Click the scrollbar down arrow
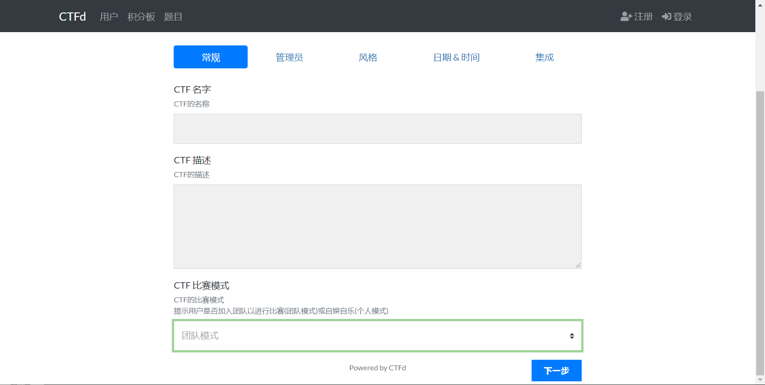 (x=760, y=380)
